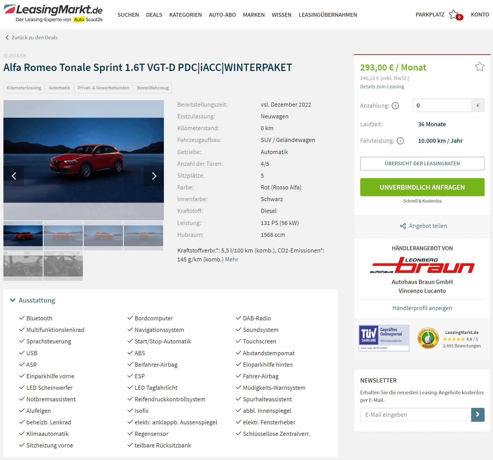
Task: Click the 131 PS (96 kW) value
Action: [280, 223]
